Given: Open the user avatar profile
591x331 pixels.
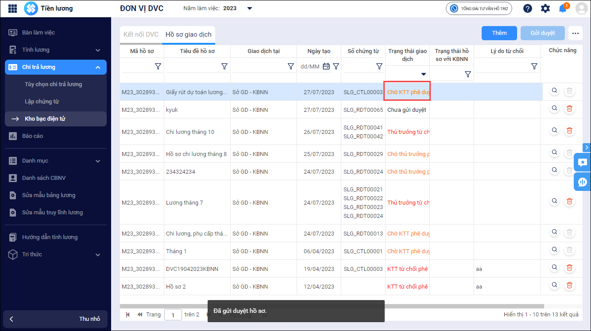Looking at the screenshot, I should pos(583,9).
